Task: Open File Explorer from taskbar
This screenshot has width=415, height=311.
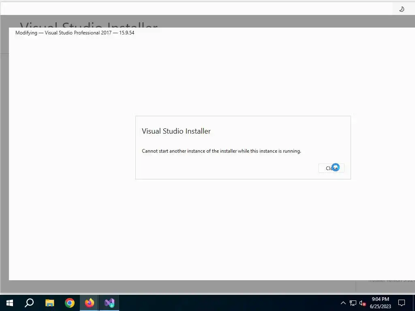Action: click(49, 303)
